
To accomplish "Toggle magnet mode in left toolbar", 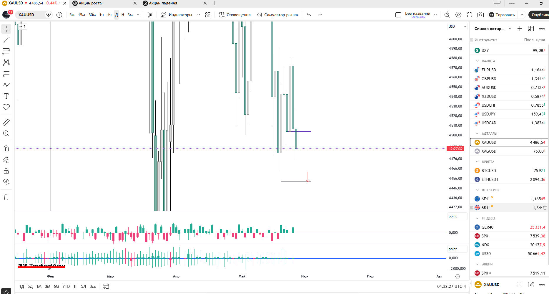I will pos(6,148).
